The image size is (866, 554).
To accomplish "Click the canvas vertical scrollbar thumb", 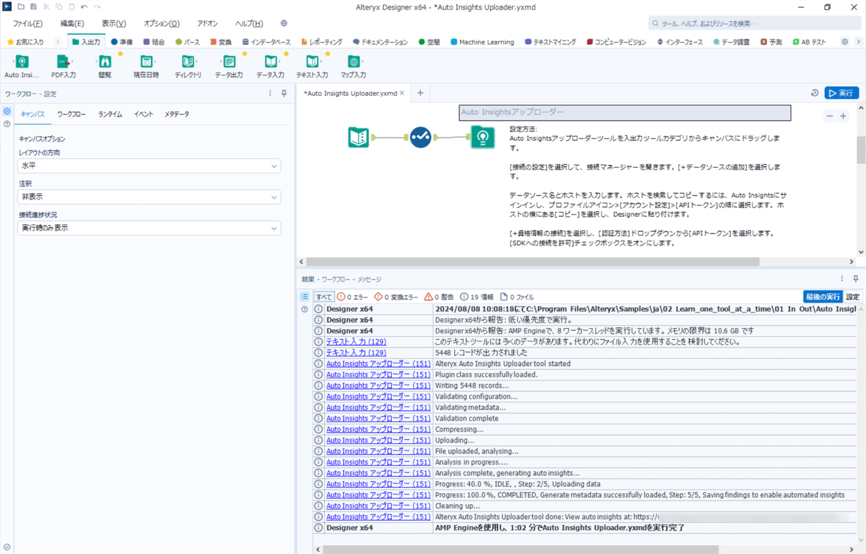I will click(x=861, y=150).
